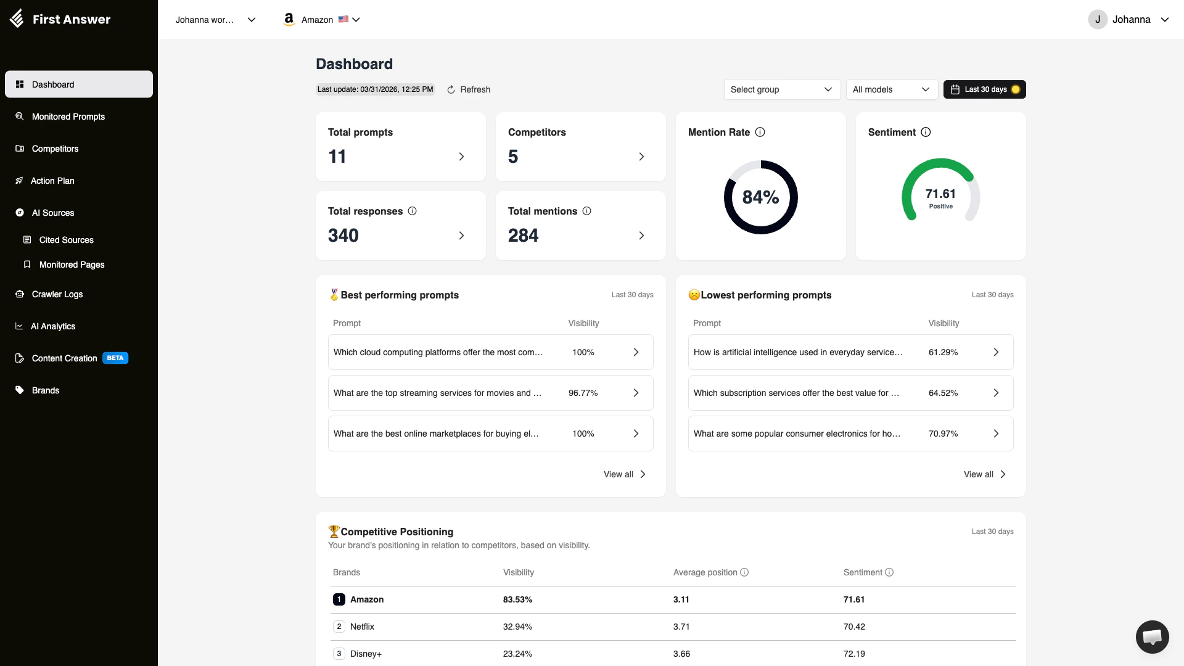Viewport: 1184px width, 666px height.
Task: Open the All models dropdown
Action: (x=891, y=89)
